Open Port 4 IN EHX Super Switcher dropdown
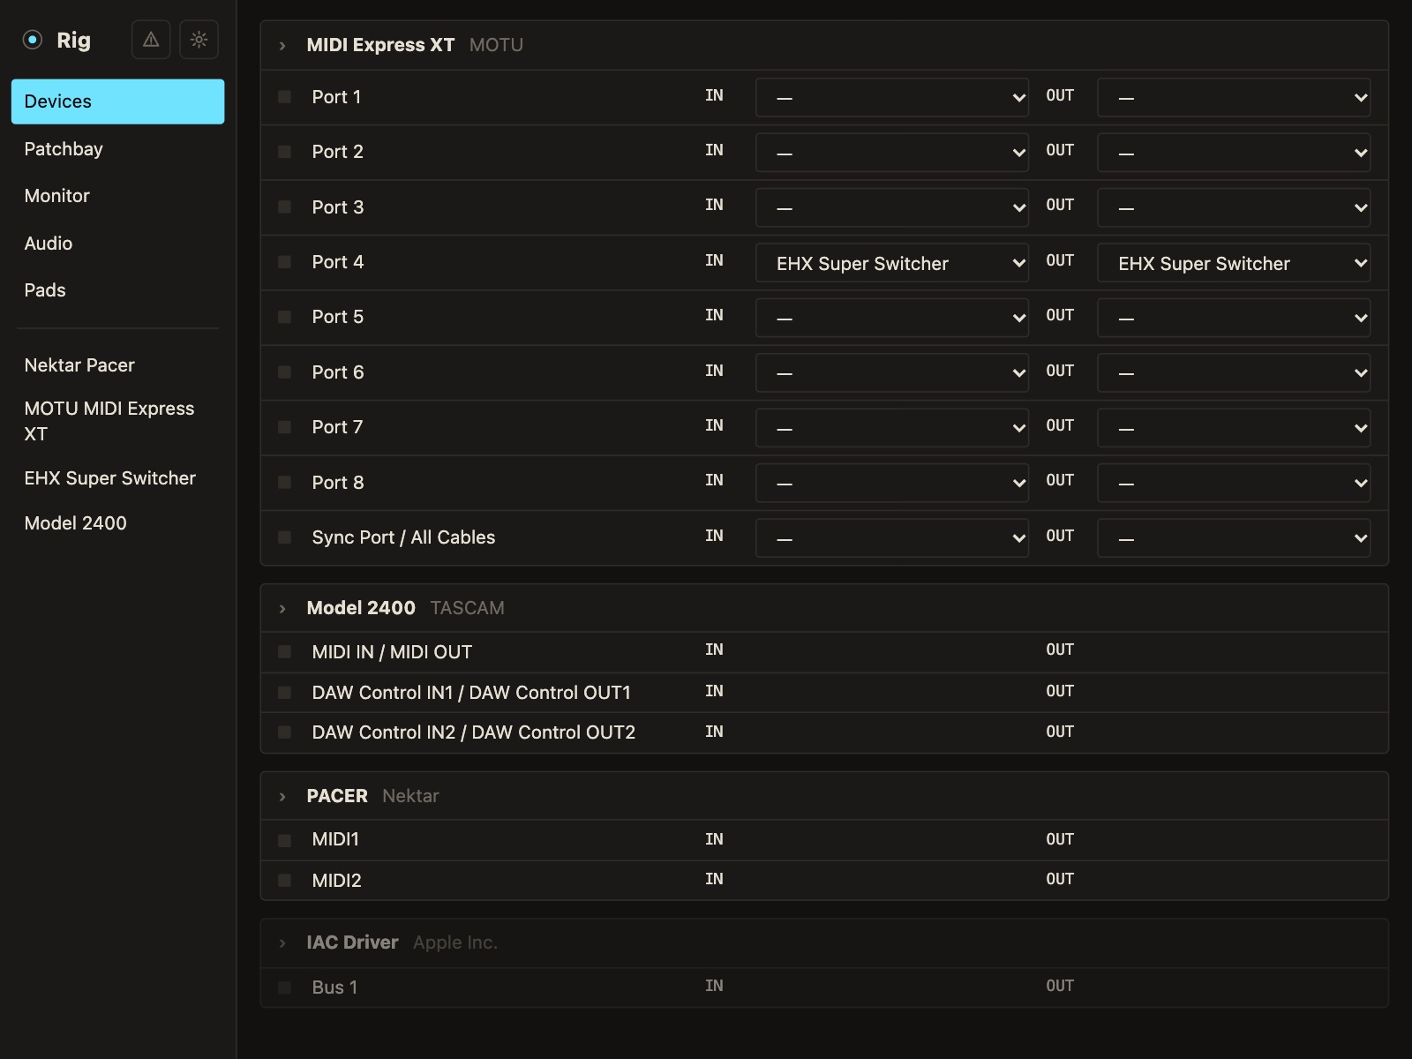1412x1059 pixels. [892, 263]
